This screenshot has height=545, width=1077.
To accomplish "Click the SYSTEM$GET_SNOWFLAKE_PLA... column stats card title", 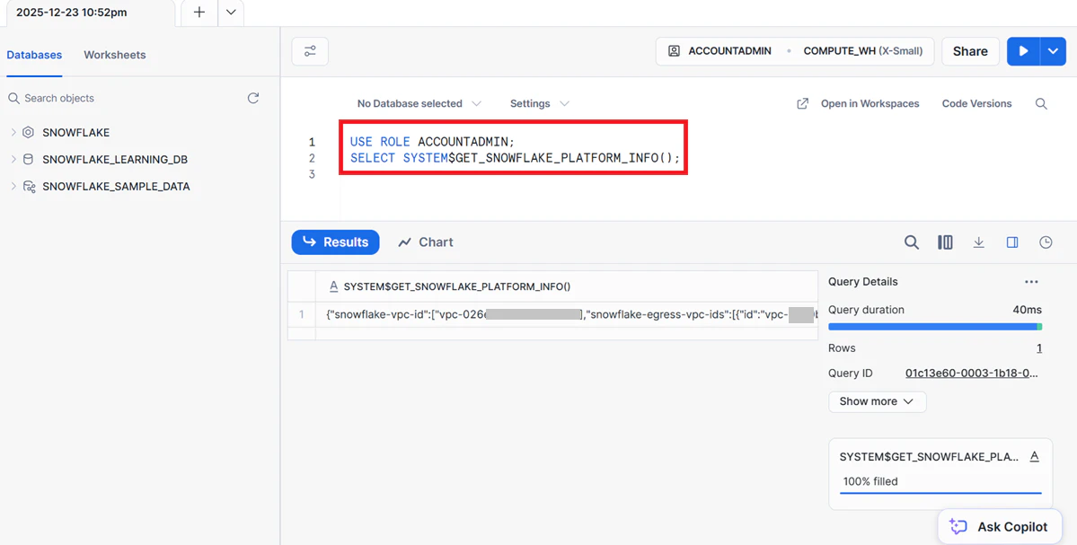I will click(930, 457).
